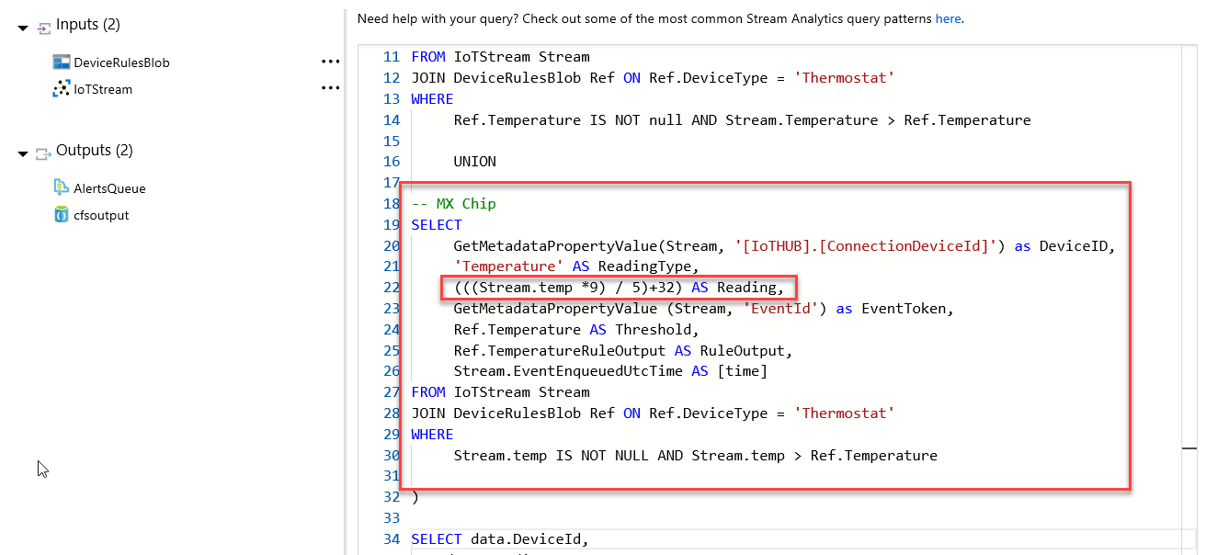The image size is (1206, 555).
Task: Click the JOIN DeviceRulesBlob line 28
Action: (x=653, y=413)
